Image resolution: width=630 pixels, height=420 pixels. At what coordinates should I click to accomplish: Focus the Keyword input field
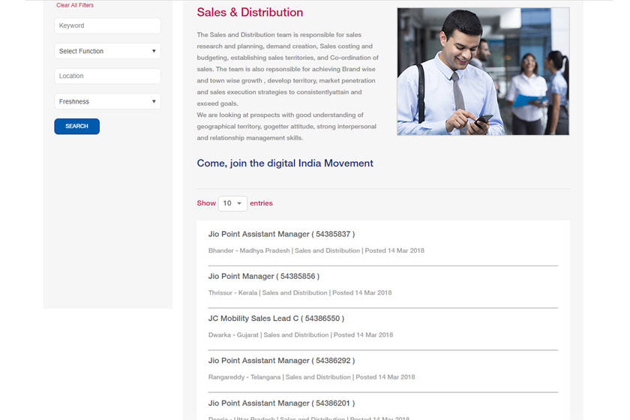click(108, 25)
